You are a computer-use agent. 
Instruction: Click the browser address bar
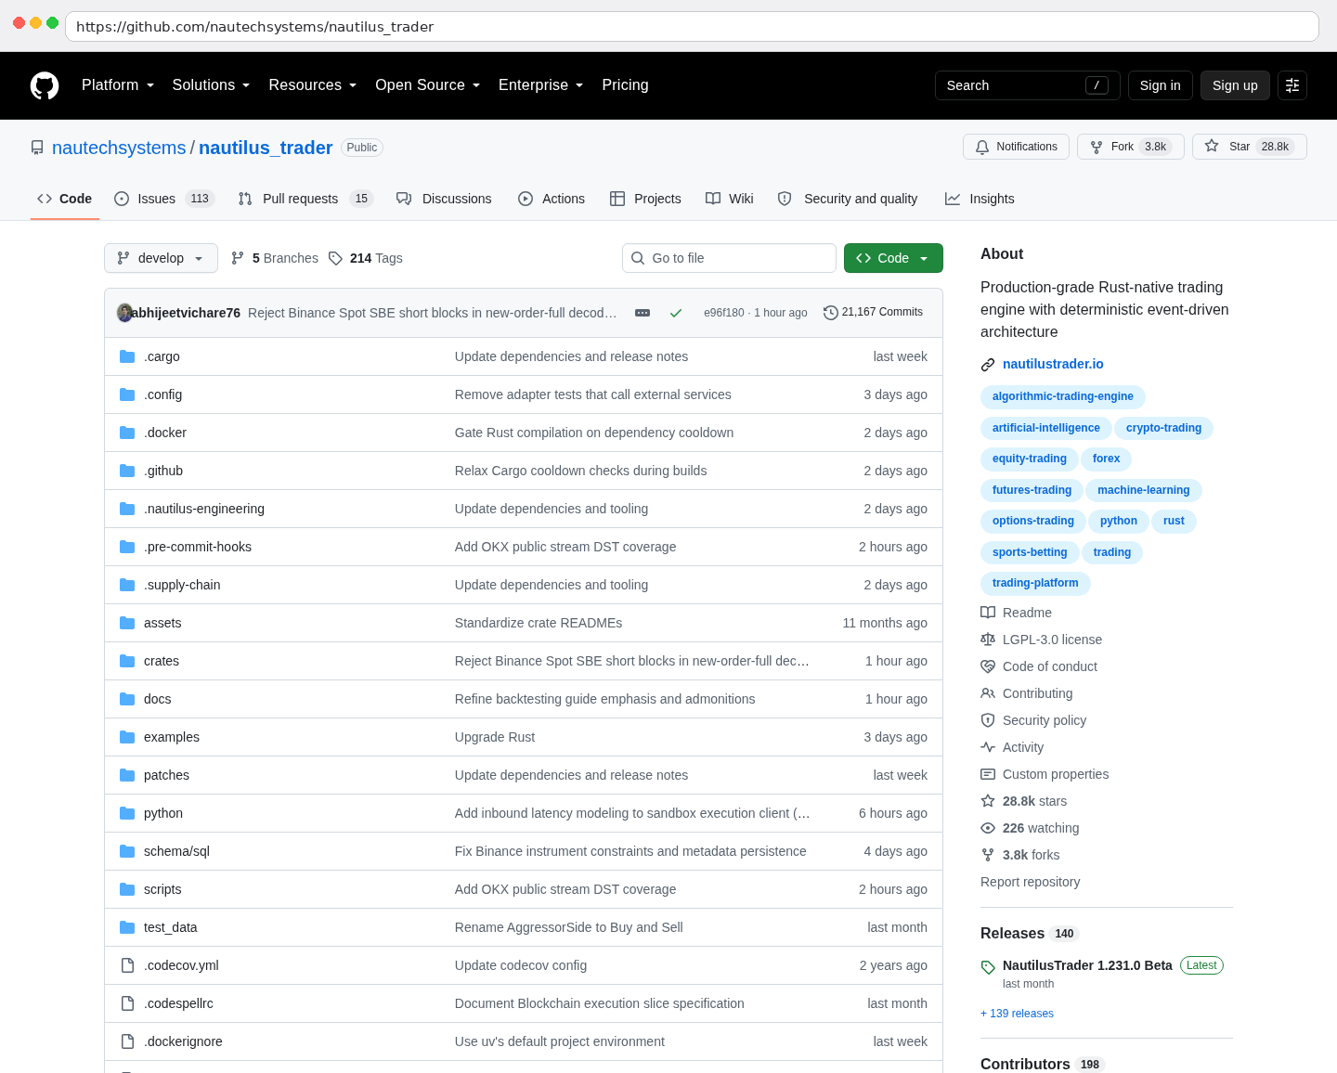692,26
